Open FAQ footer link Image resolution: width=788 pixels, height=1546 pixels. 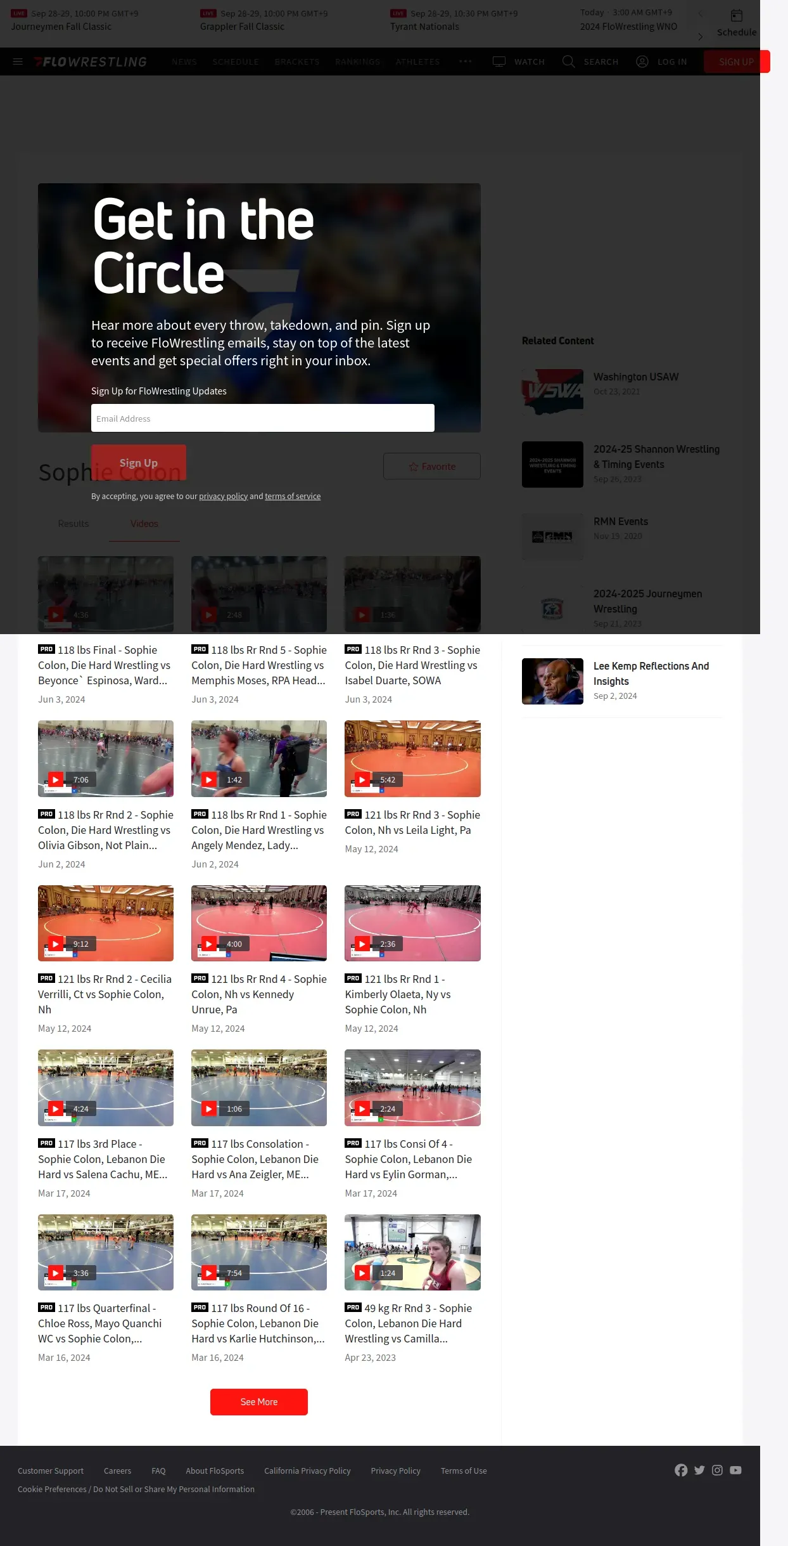pyautogui.click(x=158, y=1471)
